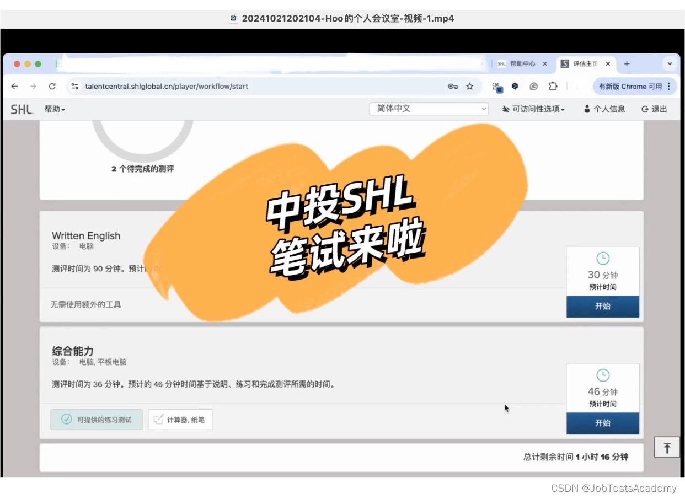This screenshot has height=499, width=685.
Task: Expand the 帮助 menu
Action: [x=55, y=109]
